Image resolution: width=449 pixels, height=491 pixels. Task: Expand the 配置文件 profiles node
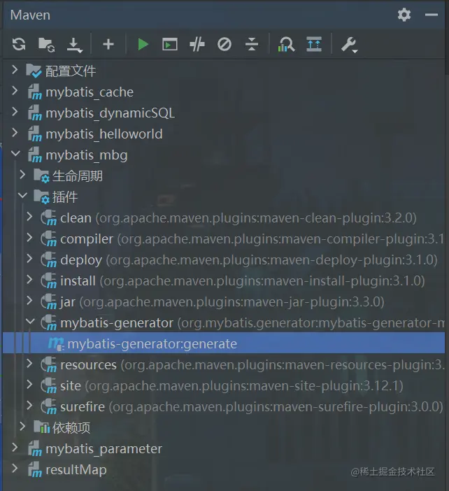tap(15, 69)
